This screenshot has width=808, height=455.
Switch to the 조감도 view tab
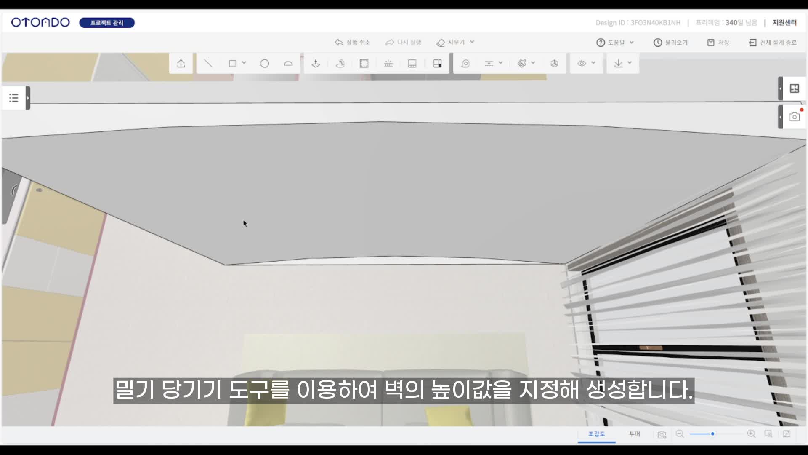point(596,434)
